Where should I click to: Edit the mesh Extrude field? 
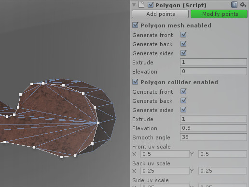[x=213, y=62]
